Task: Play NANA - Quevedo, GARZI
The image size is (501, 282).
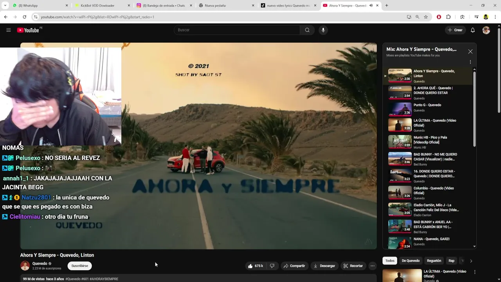Action: pos(429,243)
